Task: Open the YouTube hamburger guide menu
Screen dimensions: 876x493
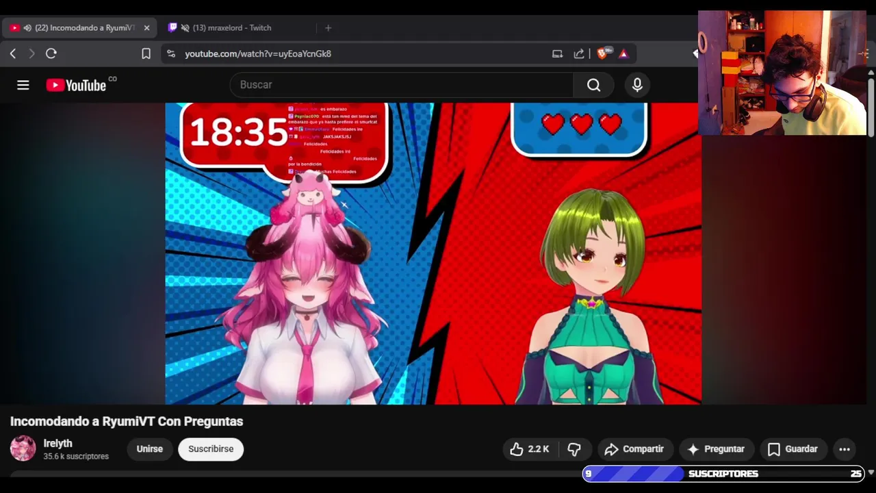Action: coord(23,85)
